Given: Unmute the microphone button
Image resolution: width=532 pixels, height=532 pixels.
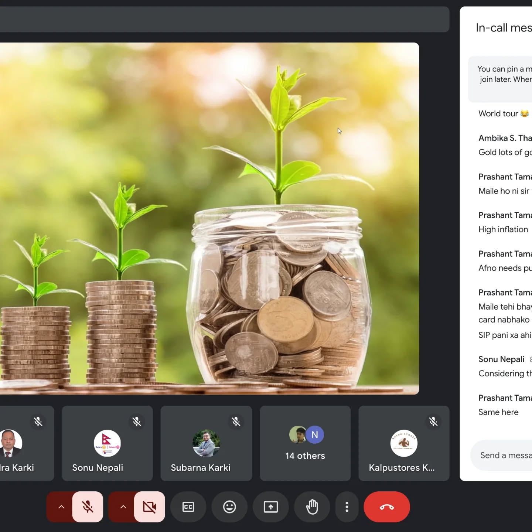Looking at the screenshot, I should click(88, 507).
